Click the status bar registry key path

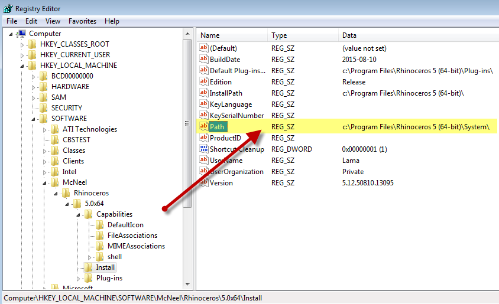[132, 298]
